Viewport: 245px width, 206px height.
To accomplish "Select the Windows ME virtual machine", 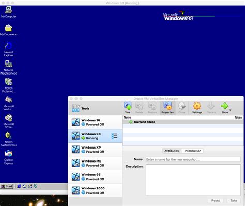I will pyautogui.click(x=95, y=163).
